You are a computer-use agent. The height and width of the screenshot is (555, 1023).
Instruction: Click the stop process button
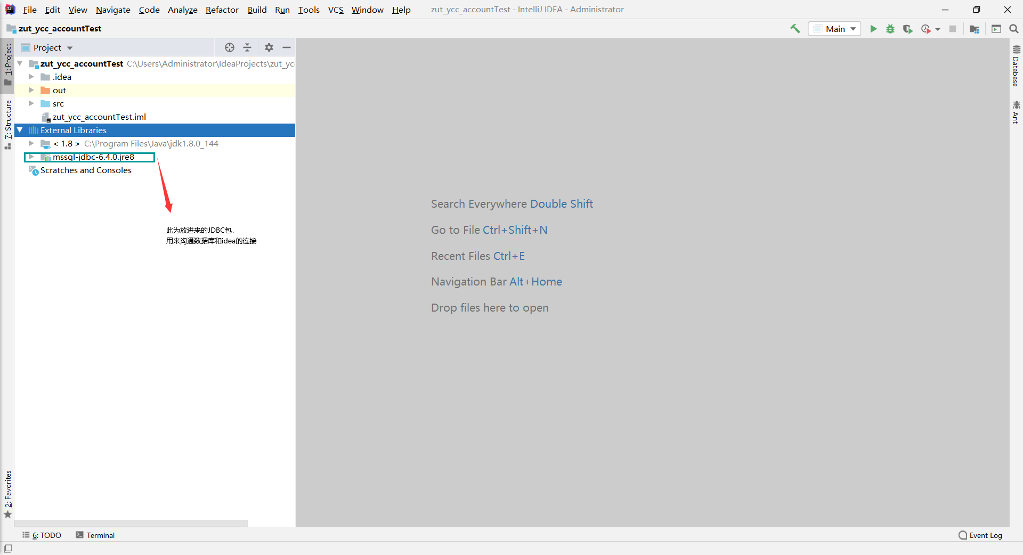tap(953, 29)
